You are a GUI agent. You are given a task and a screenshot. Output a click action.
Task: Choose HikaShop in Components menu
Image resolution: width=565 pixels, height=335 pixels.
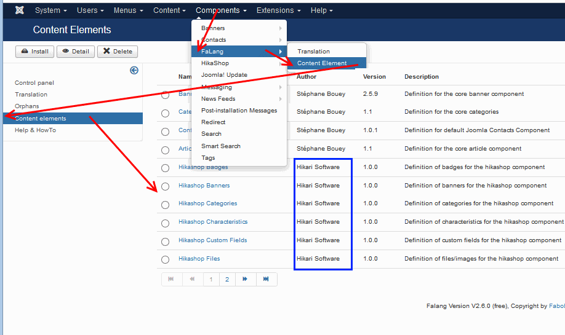tap(239, 63)
